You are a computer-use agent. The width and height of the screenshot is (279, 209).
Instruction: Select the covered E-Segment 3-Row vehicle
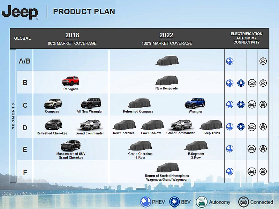click(196, 146)
